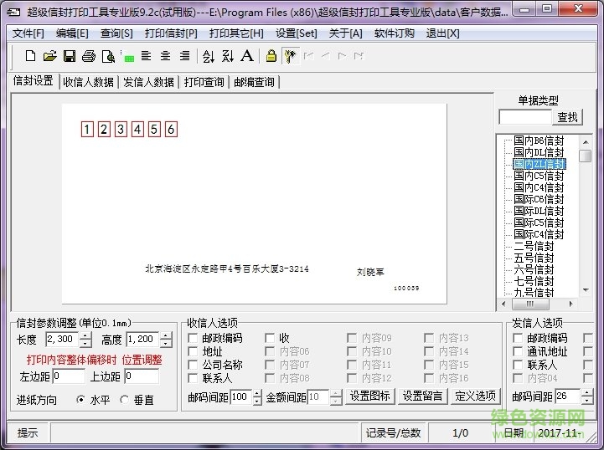Click the Save floppy disk icon
The image size is (604, 450).
[x=70, y=56]
